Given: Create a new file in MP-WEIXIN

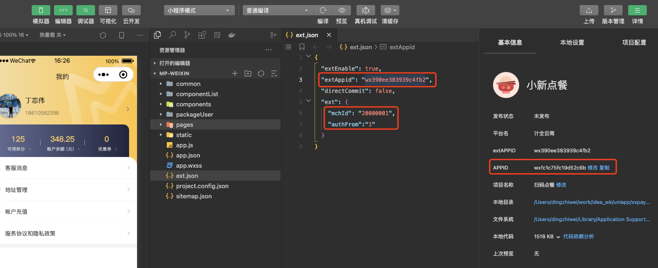Looking at the screenshot, I should tap(235, 73).
